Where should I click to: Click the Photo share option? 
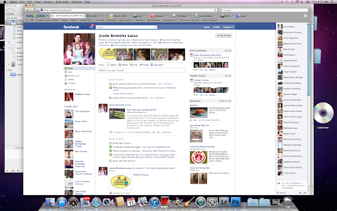(x=123, y=65)
